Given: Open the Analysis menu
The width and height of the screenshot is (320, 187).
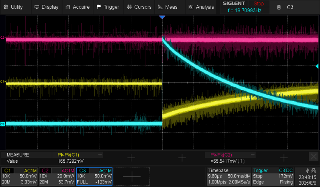Looking at the screenshot, I should point(201,7).
